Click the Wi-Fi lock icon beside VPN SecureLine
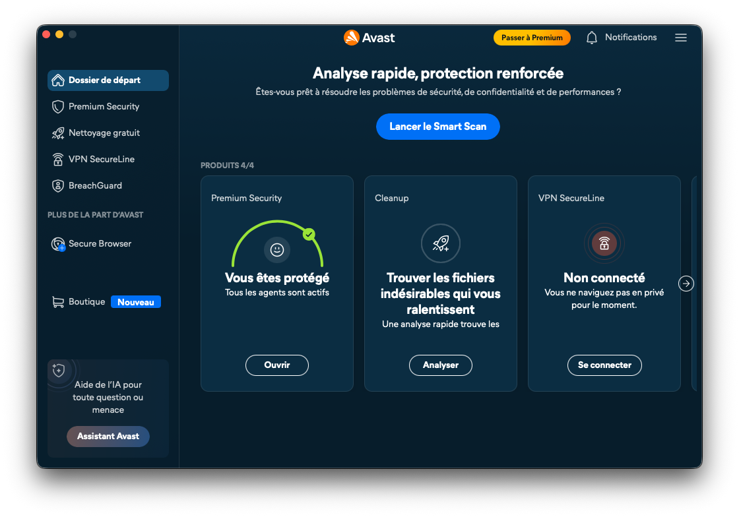 (58, 159)
